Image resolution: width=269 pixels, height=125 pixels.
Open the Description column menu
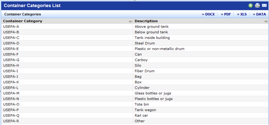pyautogui.click(x=266, y=22)
